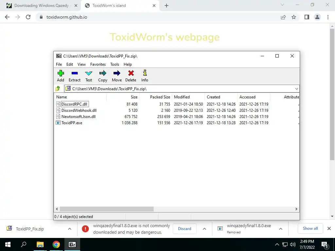Screen dimensions: 335x251
Task: Click Chrome icon in taskbar
Action: coord(56,244)
